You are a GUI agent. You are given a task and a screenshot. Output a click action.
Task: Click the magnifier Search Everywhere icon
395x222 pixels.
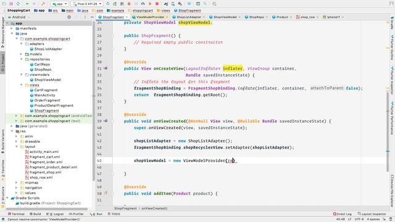point(205,4)
